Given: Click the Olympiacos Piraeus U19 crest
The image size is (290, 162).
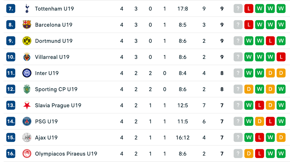Looking at the screenshot, I should click(x=27, y=154).
